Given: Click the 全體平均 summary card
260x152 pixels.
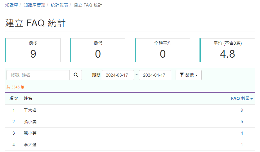Looking at the screenshot, I should click(162, 50).
